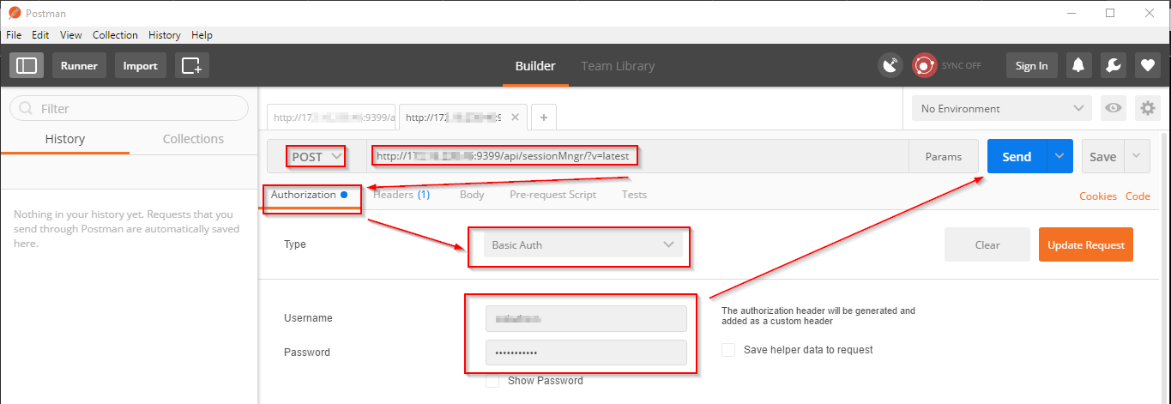
Task: Click the satellite interceptor icon
Action: point(891,65)
